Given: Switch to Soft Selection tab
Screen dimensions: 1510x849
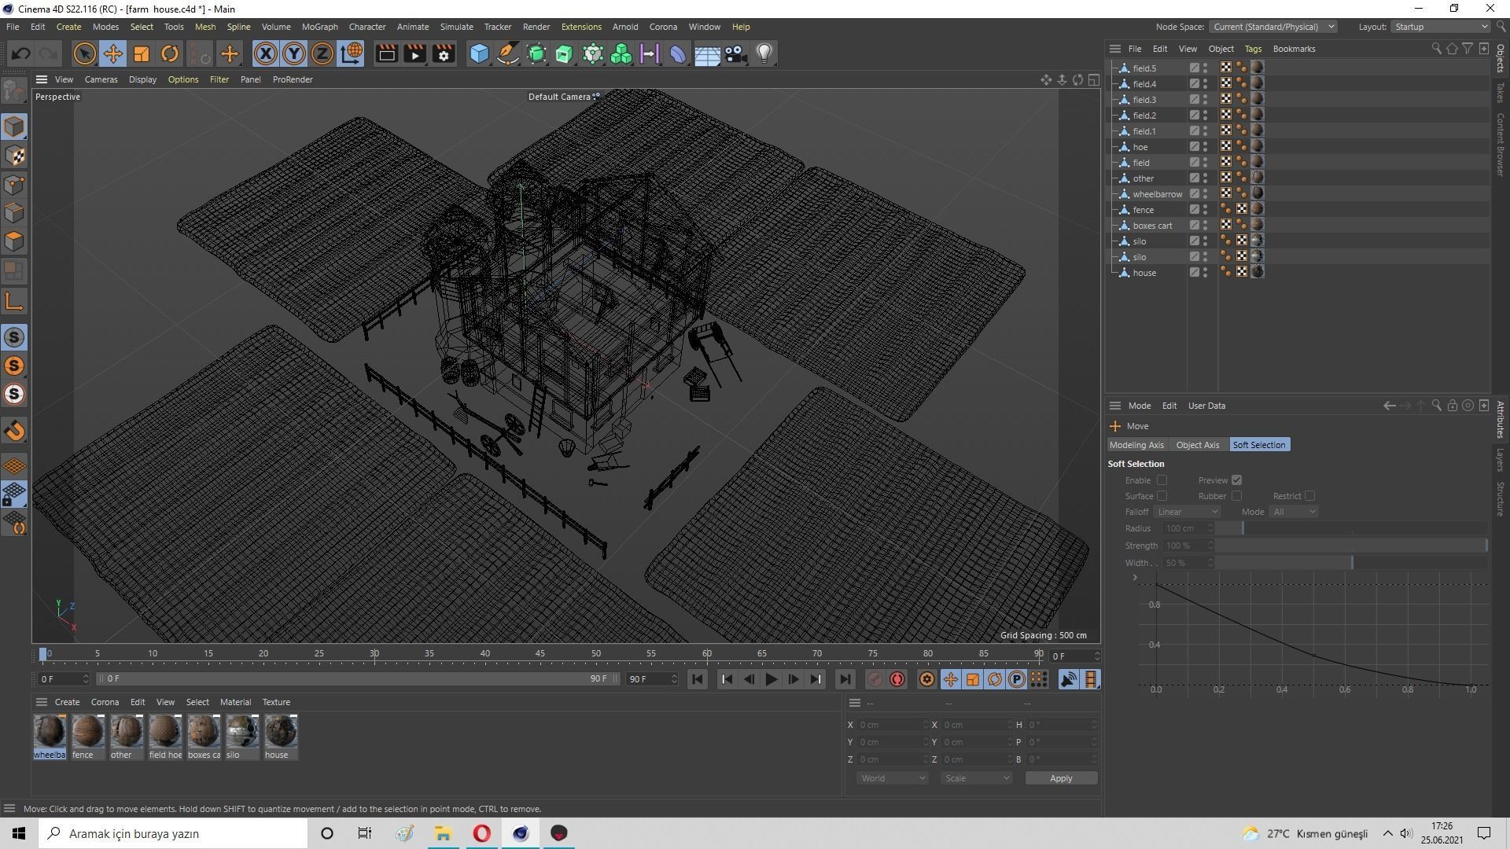Looking at the screenshot, I should pyautogui.click(x=1259, y=445).
